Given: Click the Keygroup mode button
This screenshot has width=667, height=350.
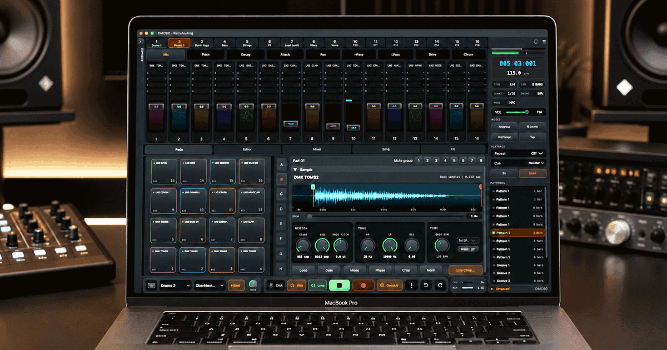Looking at the screenshot, I should pyautogui.click(x=504, y=127).
